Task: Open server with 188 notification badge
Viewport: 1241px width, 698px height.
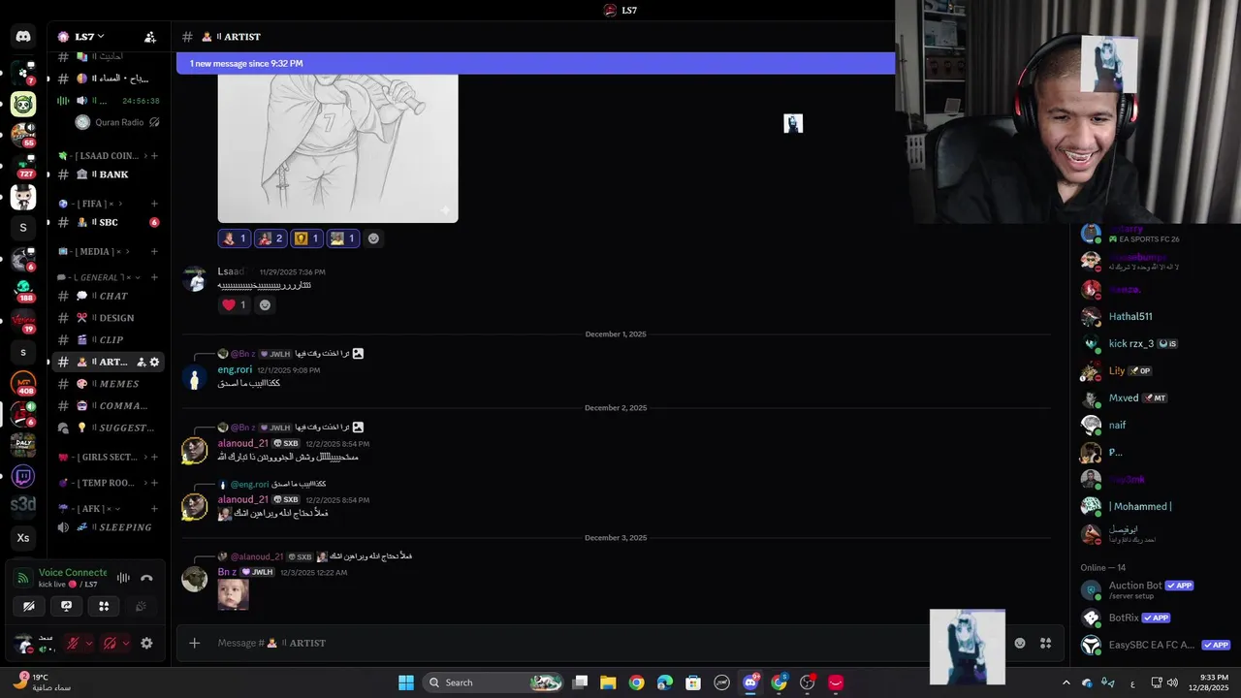Action: tap(23, 290)
